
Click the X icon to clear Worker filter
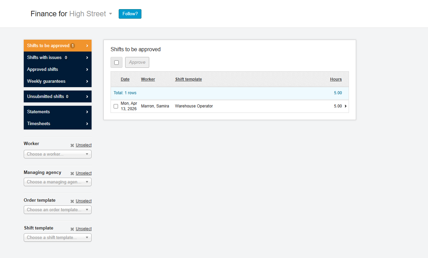[72, 145]
